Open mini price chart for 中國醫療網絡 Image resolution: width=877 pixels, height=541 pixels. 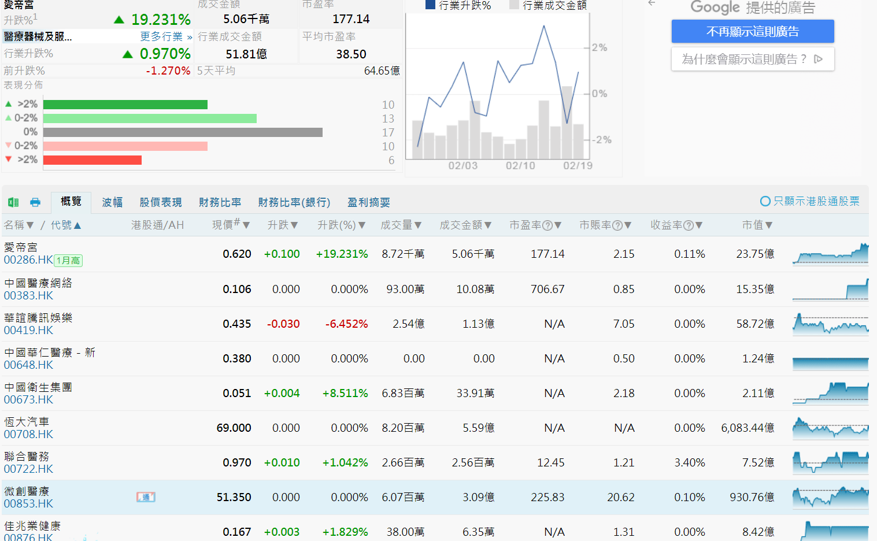click(x=830, y=289)
